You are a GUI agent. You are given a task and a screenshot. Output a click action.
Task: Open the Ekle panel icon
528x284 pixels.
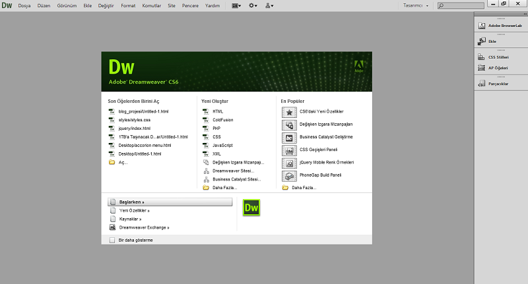coord(482,42)
